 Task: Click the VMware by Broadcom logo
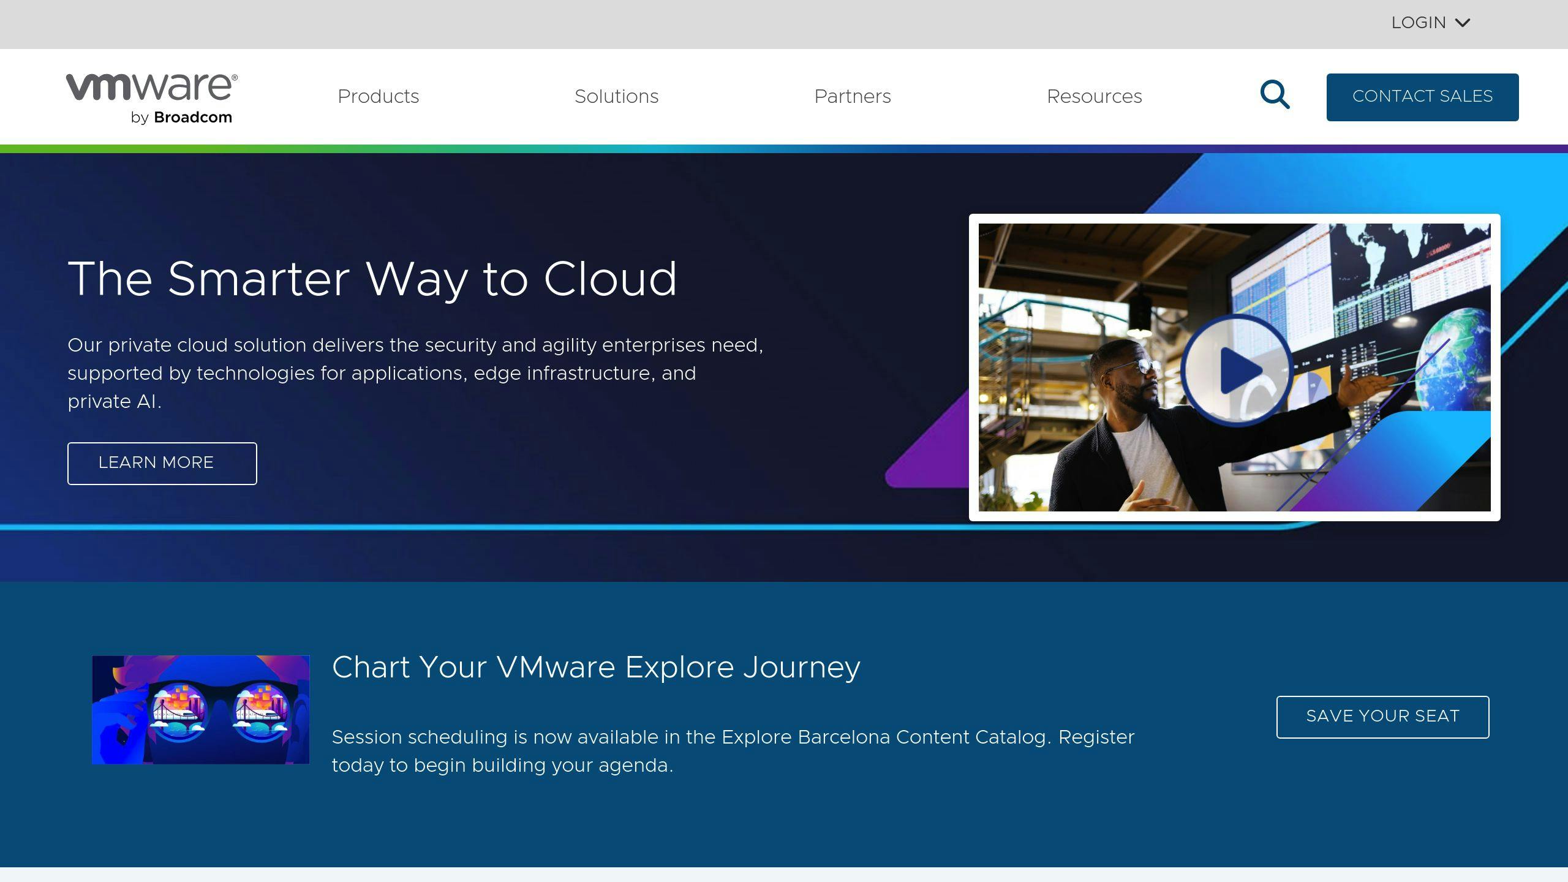152,99
